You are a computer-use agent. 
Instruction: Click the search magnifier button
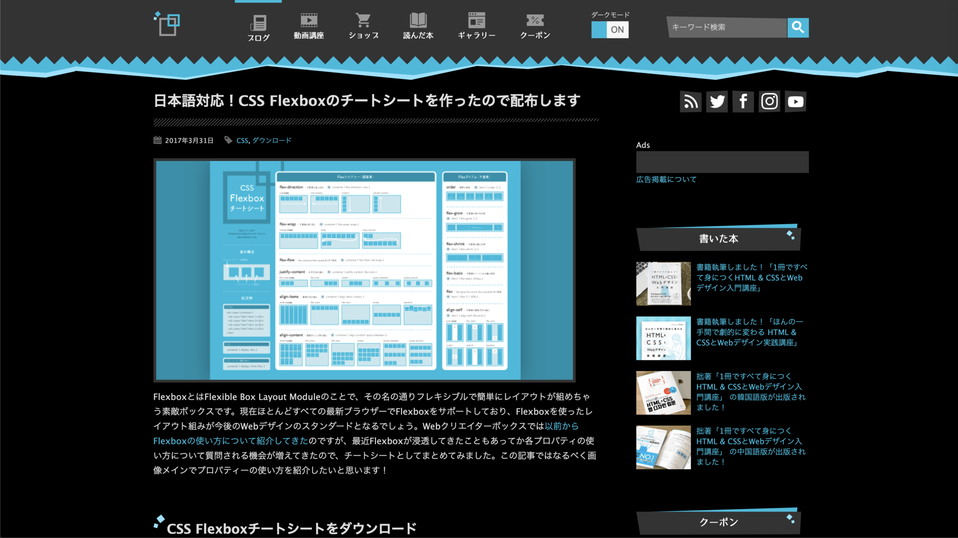[798, 28]
